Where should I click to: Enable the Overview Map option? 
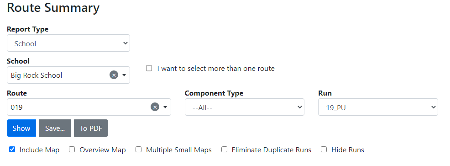[72, 150]
